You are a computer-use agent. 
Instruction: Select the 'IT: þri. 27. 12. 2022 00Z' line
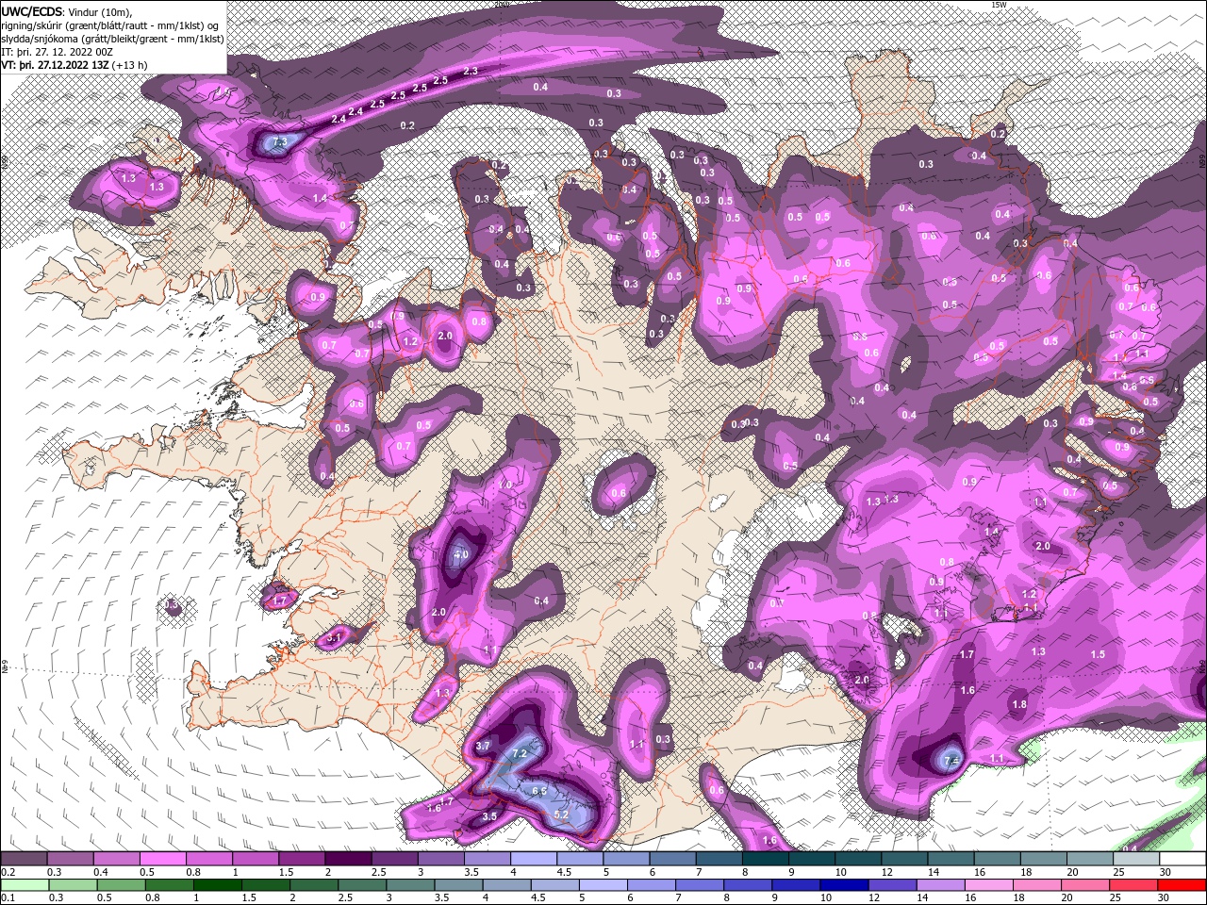pyautogui.click(x=55, y=52)
